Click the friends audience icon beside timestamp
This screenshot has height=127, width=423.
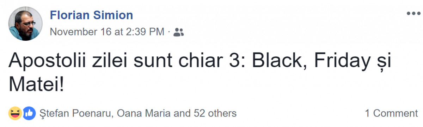click(x=179, y=32)
